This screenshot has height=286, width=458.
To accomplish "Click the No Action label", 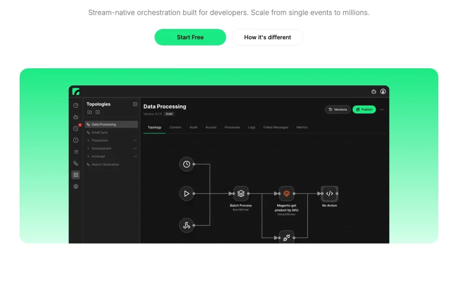I will [x=330, y=206].
